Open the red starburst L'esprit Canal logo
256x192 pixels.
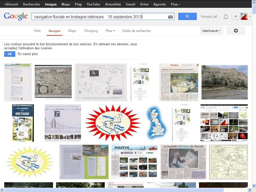point(113,123)
